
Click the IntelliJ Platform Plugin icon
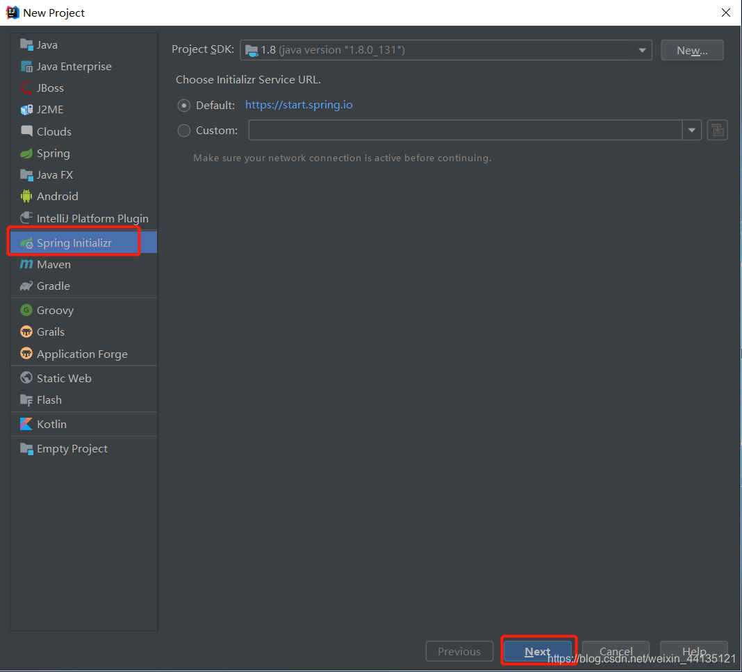26,218
